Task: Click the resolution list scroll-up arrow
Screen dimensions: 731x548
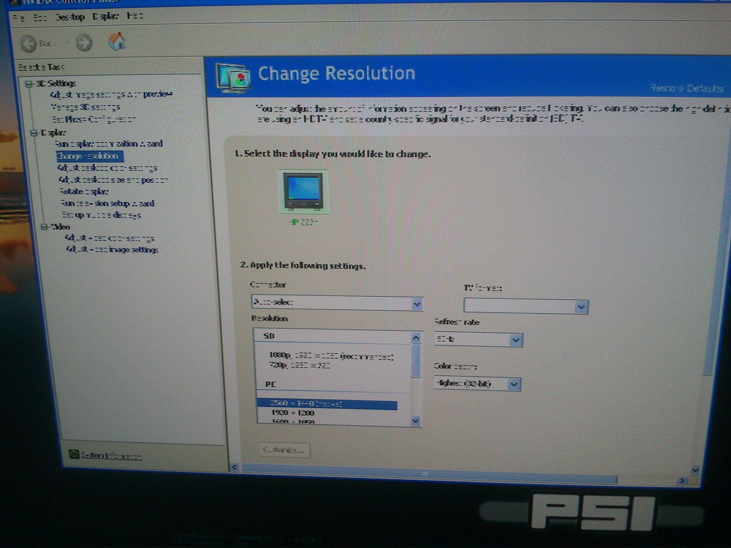Action: (416, 338)
